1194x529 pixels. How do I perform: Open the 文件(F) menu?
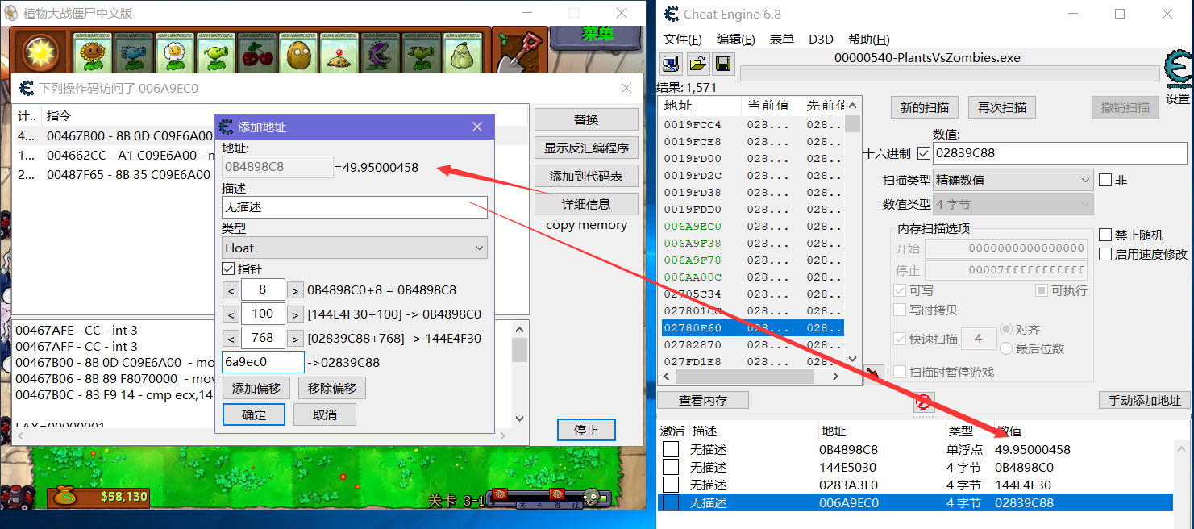point(682,40)
